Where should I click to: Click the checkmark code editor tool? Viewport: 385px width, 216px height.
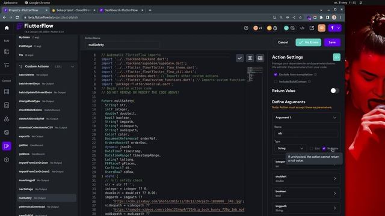[x=239, y=58]
